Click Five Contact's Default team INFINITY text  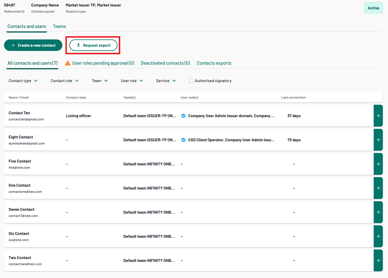pos(149,164)
